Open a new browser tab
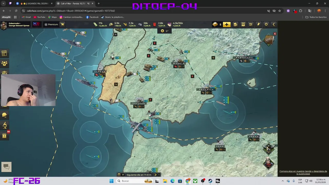The width and height of the screenshot is (329, 185). pos(99,3)
